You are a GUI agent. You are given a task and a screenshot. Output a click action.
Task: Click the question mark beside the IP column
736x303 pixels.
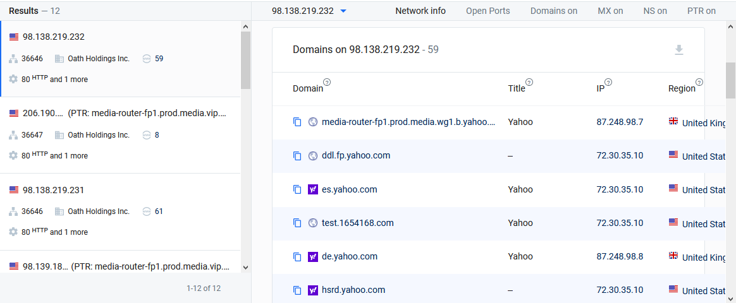point(608,83)
